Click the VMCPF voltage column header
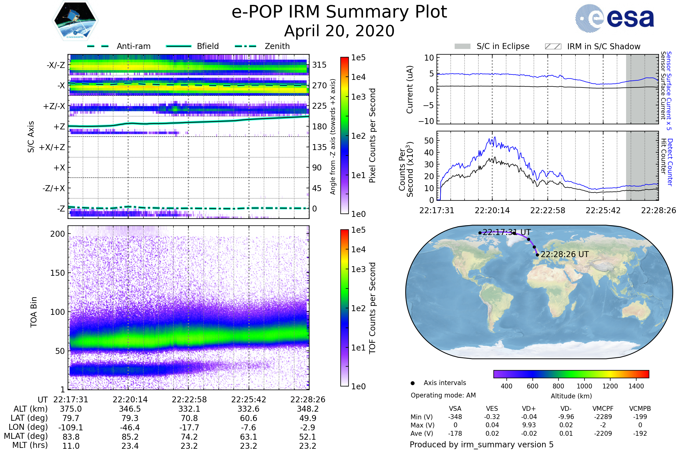Viewport: 679px width, 453px height. pos(603,409)
